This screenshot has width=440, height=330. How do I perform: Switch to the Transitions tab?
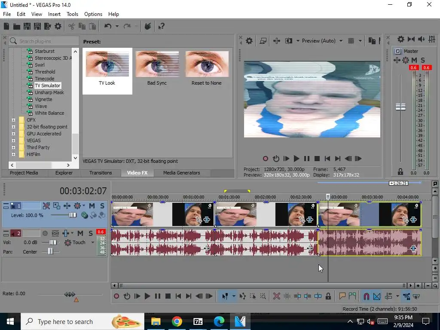(x=101, y=173)
